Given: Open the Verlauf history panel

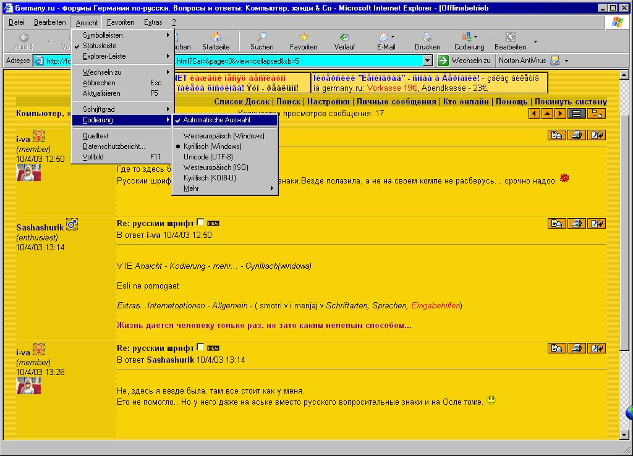Looking at the screenshot, I should [344, 41].
